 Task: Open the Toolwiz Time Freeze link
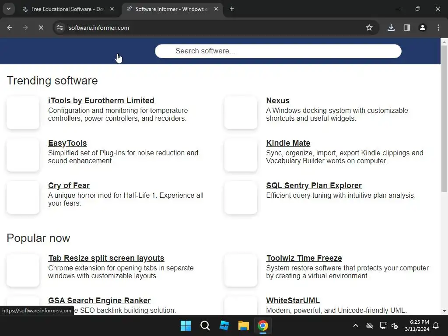tap(304, 258)
